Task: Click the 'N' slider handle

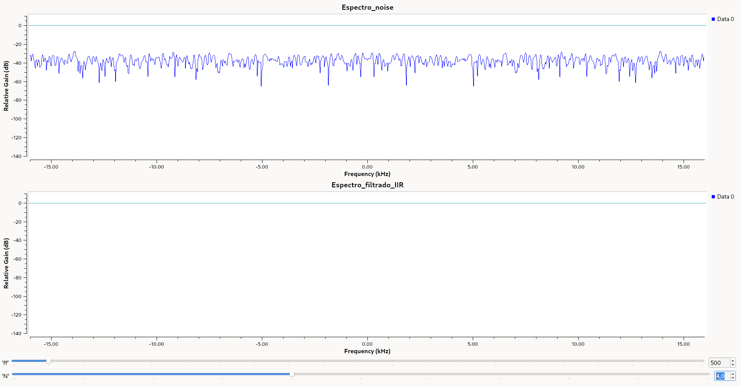Action: [292, 374]
